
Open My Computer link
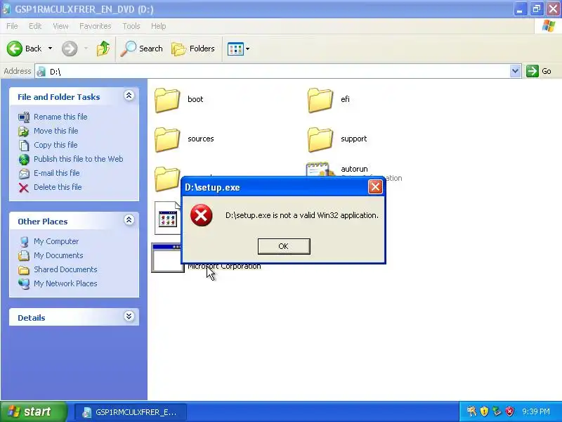(56, 241)
